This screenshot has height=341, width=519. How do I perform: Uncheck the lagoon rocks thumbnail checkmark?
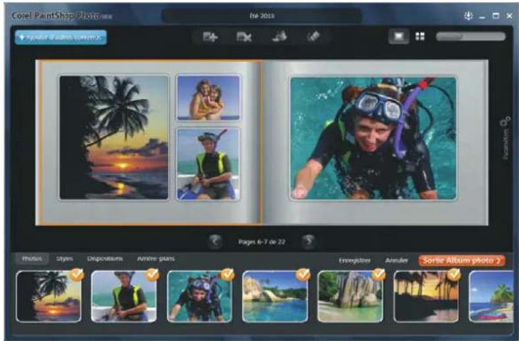[303, 275]
